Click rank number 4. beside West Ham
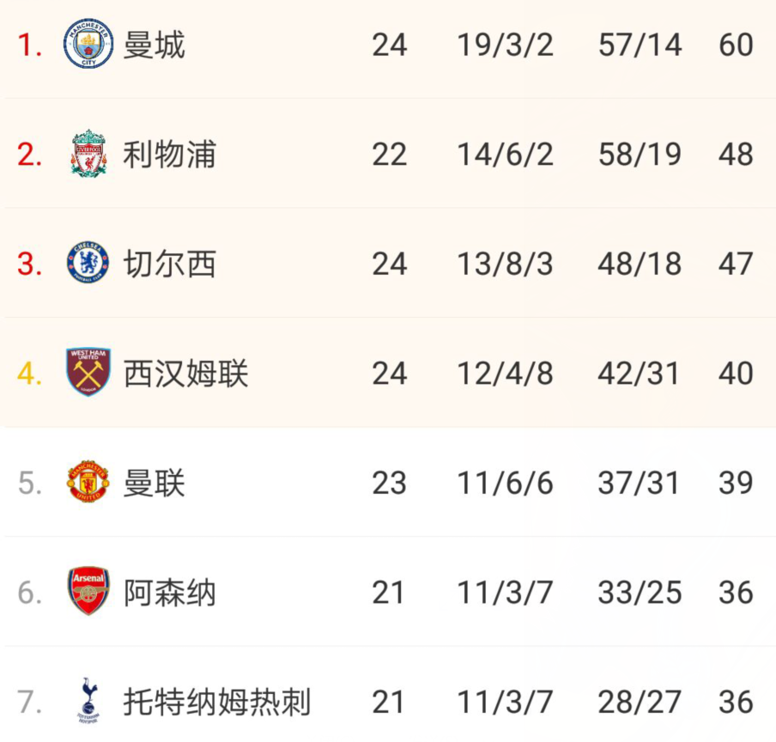 tap(29, 374)
